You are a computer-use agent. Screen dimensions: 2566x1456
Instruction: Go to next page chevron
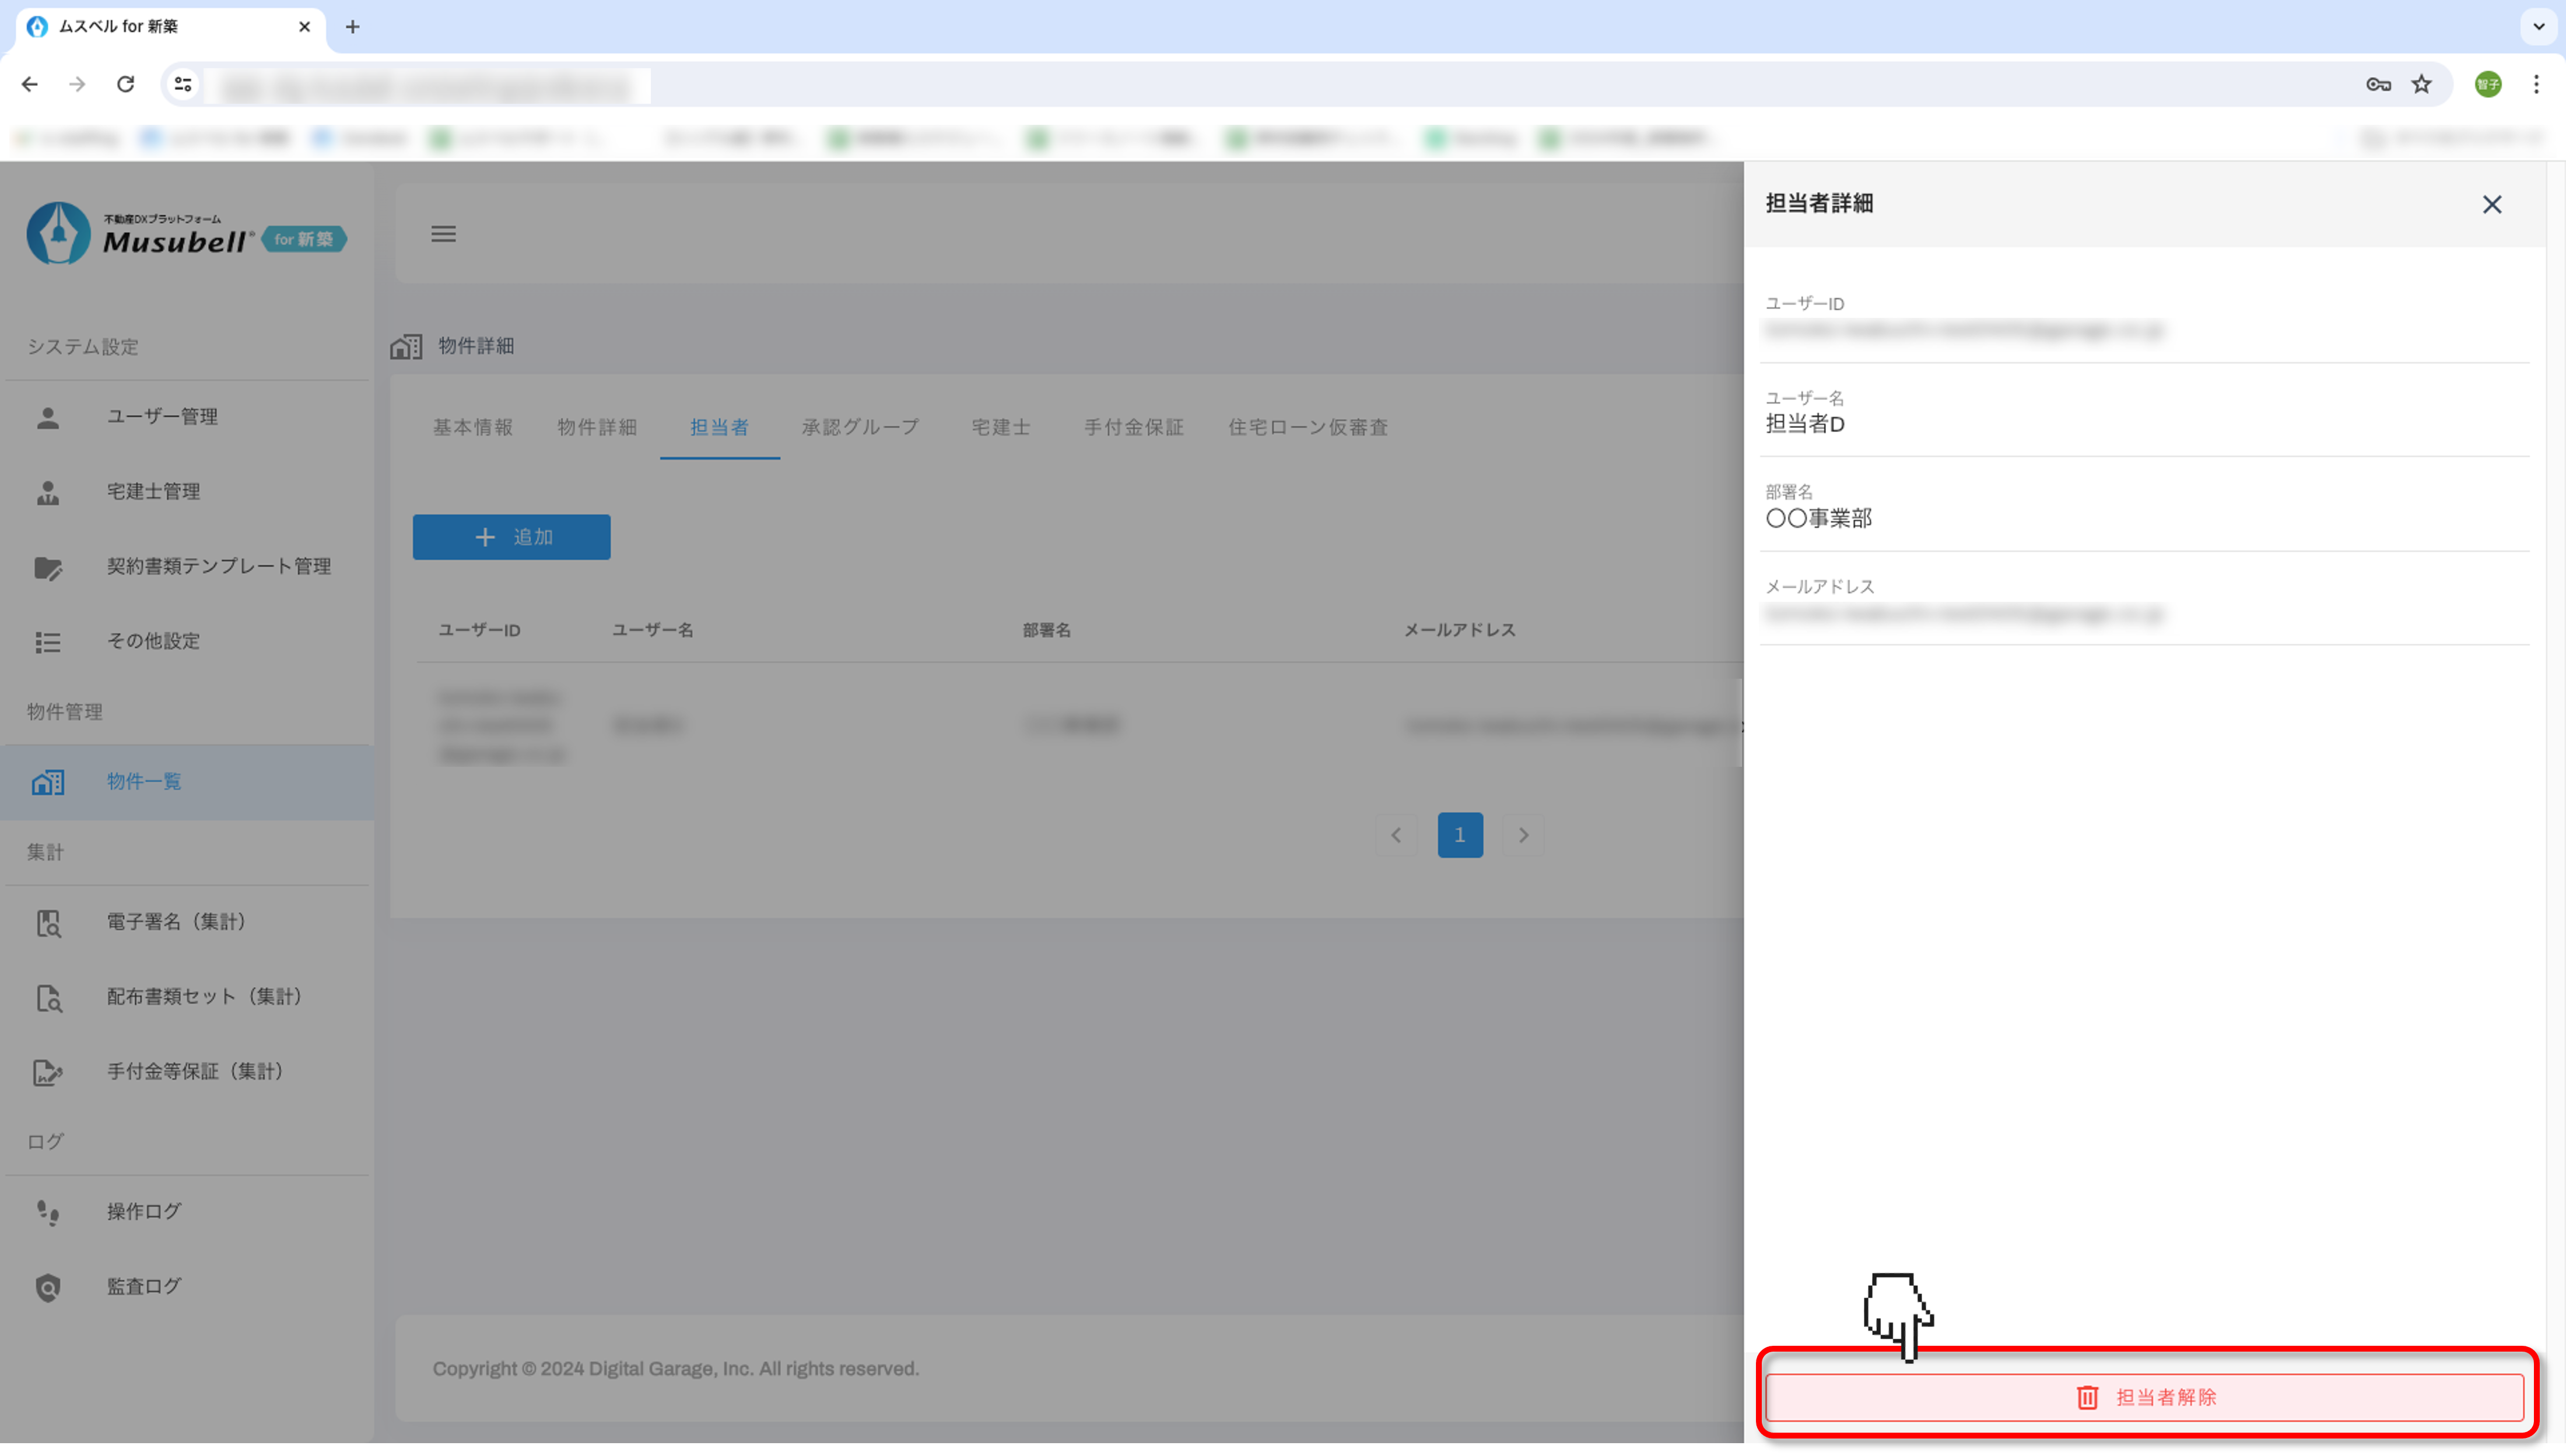pyautogui.click(x=1523, y=835)
